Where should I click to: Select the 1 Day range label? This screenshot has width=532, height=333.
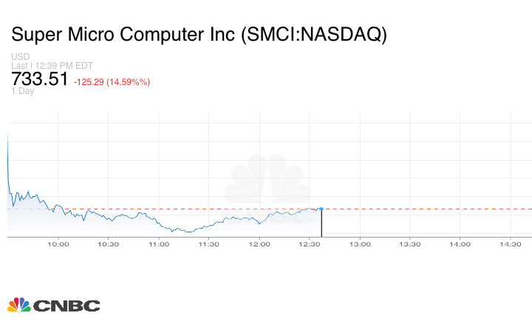pyautogui.click(x=23, y=91)
